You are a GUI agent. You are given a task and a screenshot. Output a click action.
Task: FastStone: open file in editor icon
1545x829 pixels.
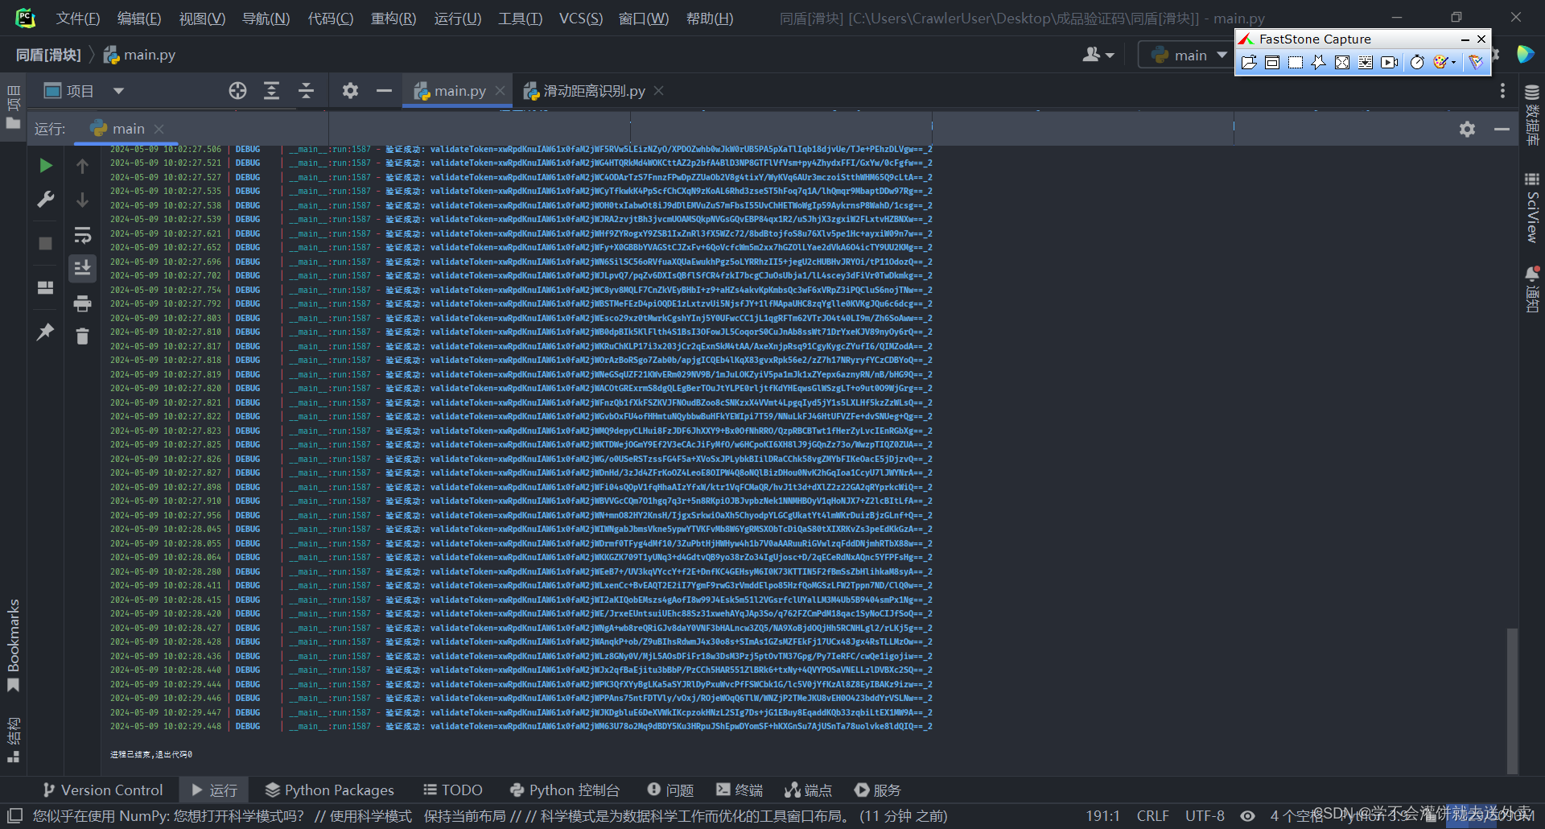(x=1249, y=62)
